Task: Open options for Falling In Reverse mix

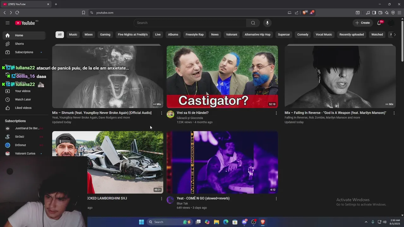Action: point(394,113)
